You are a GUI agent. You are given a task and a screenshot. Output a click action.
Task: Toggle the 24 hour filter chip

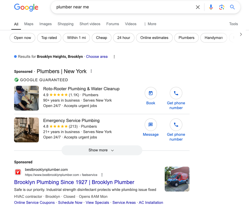pyautogui.click(x=123, y=38)
